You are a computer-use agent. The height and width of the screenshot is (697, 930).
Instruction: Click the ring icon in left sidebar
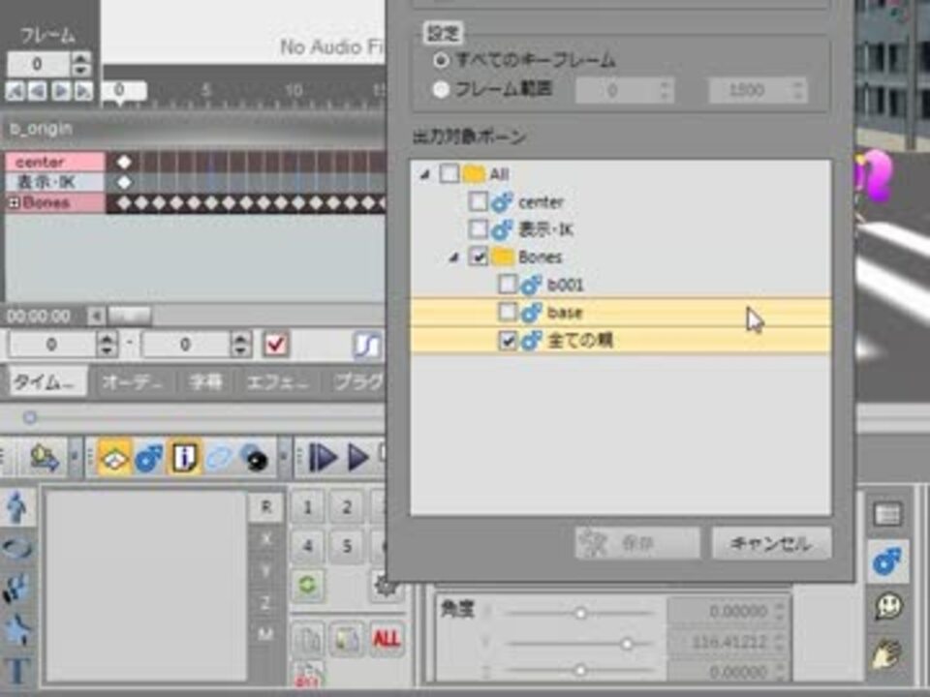pos(16,548)
